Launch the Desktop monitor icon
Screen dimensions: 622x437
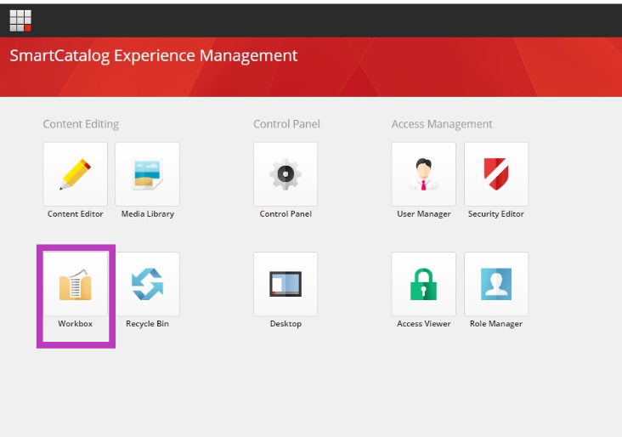[286, 284]
